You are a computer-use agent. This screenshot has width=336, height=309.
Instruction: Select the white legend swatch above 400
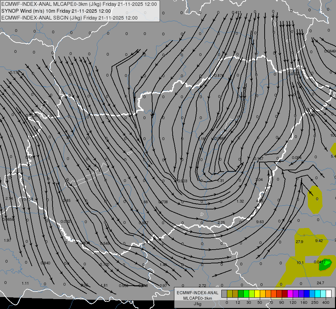[329, 294]
